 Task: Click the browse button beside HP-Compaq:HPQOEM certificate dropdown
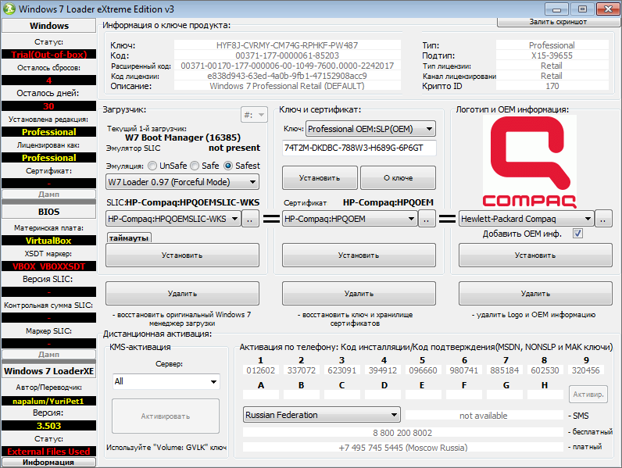point(427,220)
